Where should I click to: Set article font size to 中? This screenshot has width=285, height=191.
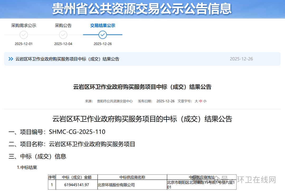[x=201, y=101]
